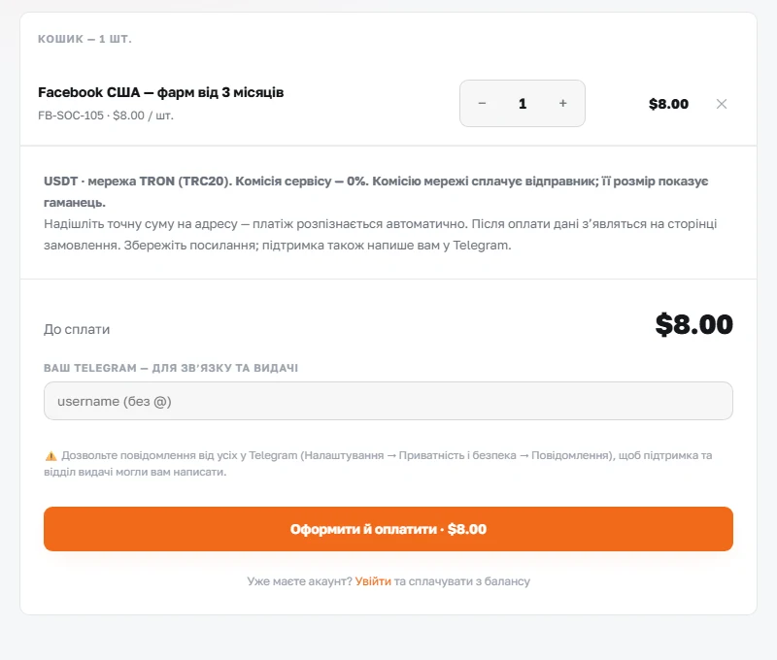
Task: Click the FB-SOC-105 product code line
Action: coord(106,115)
